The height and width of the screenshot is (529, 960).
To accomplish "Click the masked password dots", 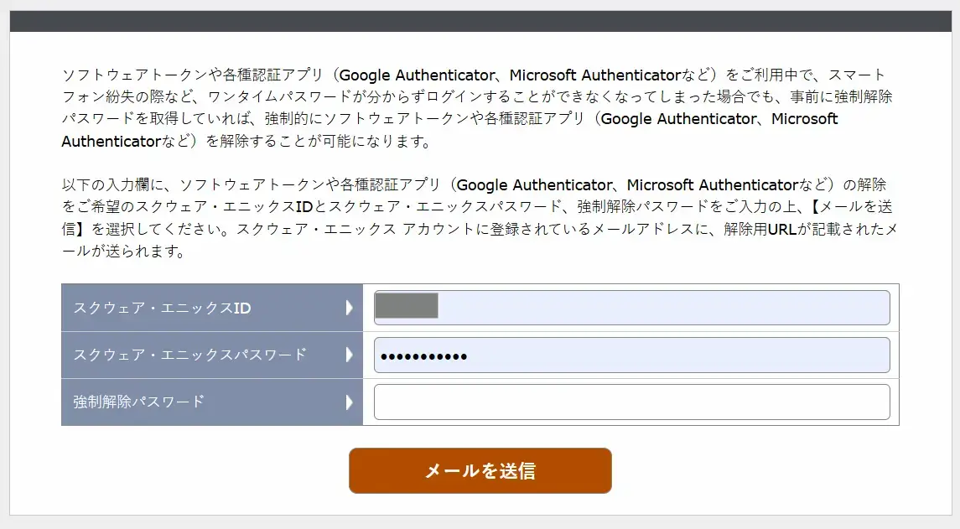I will pos(423,356).
